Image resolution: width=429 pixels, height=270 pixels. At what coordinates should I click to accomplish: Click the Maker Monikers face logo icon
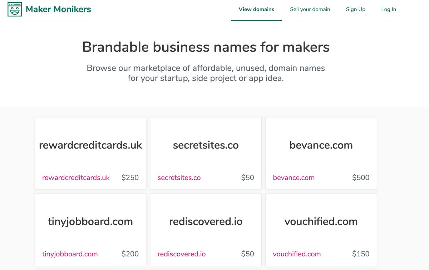click(14, 9)
